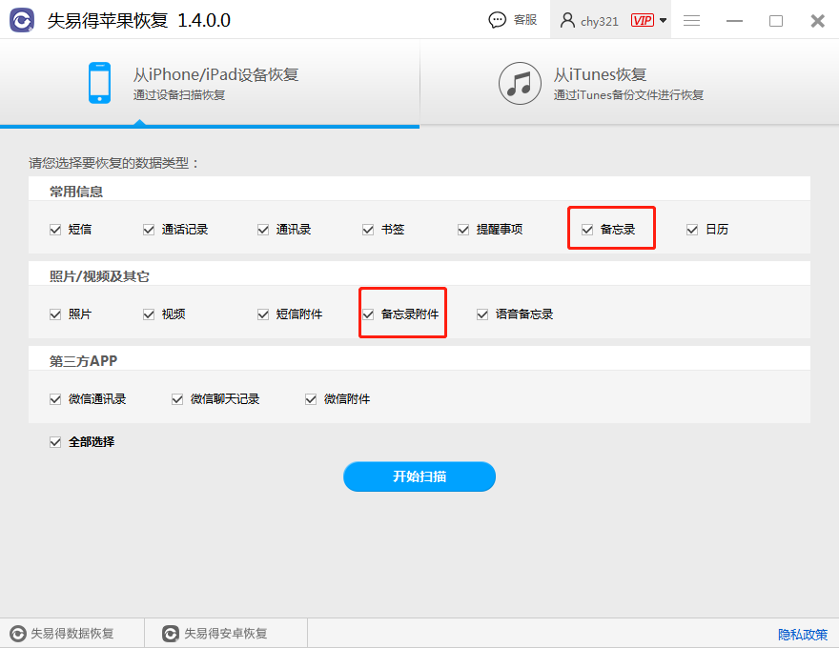Click the 失易得安卓恢复 logo icon
Viewport: 839px width, 648px height.
pyautogui.click(x=170, y=634)
